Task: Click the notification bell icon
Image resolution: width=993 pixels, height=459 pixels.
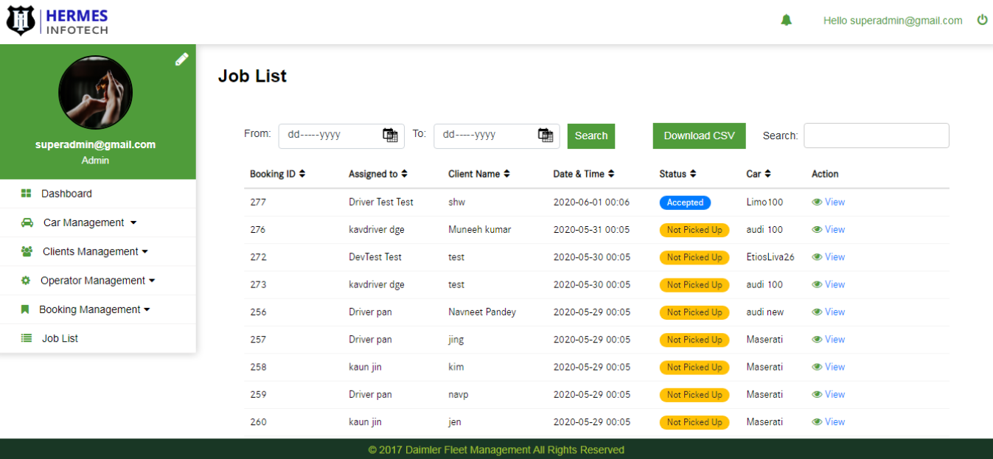Action: pos(786,21)
